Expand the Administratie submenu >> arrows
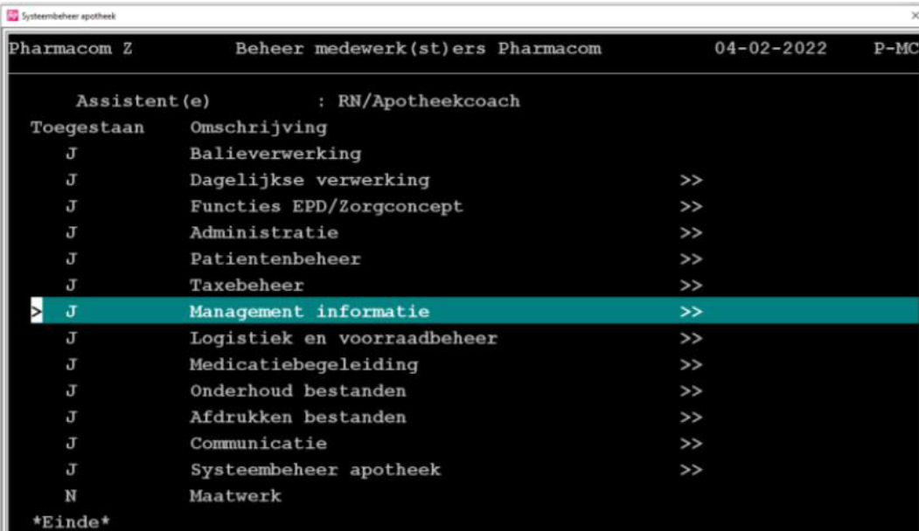The image size is (919, 531). pos(691,233)
